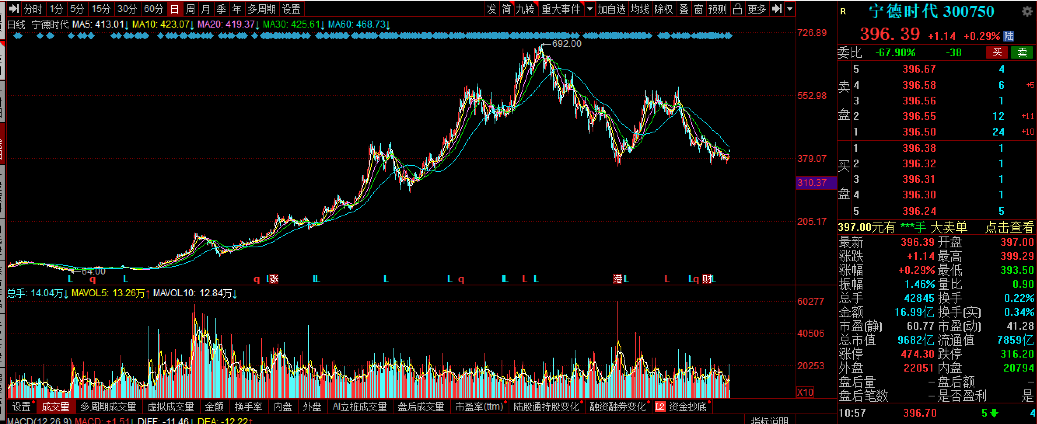Screen dimensions: 1037x424
Task: Select the 陆股通持股变化 tab
Action: (x=546, y=407)
